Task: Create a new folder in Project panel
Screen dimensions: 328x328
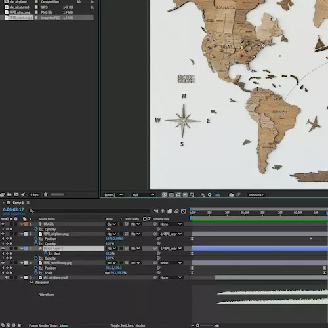Action: click(x=9, y=194)
